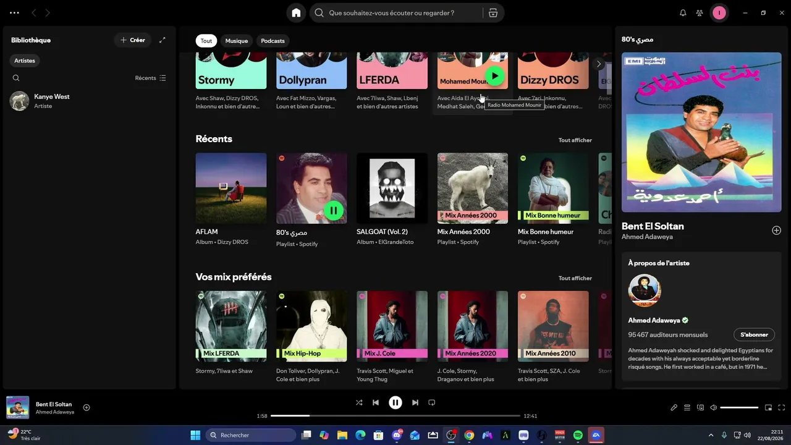Viewport: 791px width, 445px height.
Task: Skip to the next track
Action: pyautogui.click(x=415, y=402)
